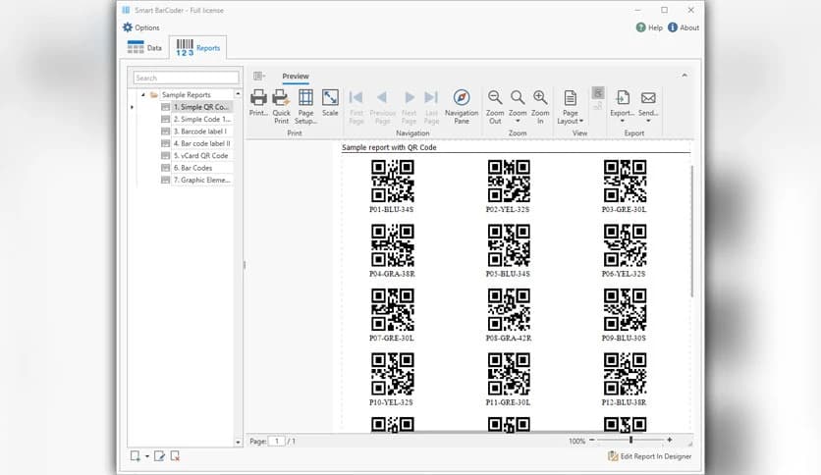The image size is (821, 475).
Task: Click Edit Report In Designer
Action: 649,456
